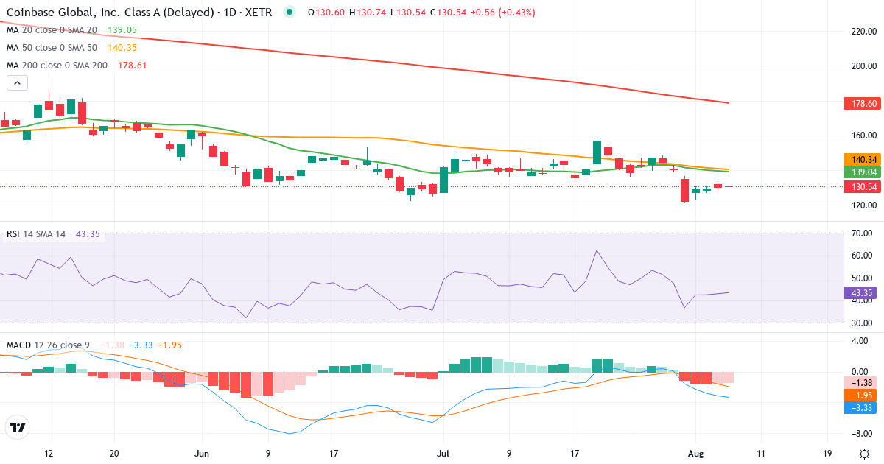The height and width of the screenshot is (464, 884).
Task: Open chart settings gear icon
Action: [863, 454]
